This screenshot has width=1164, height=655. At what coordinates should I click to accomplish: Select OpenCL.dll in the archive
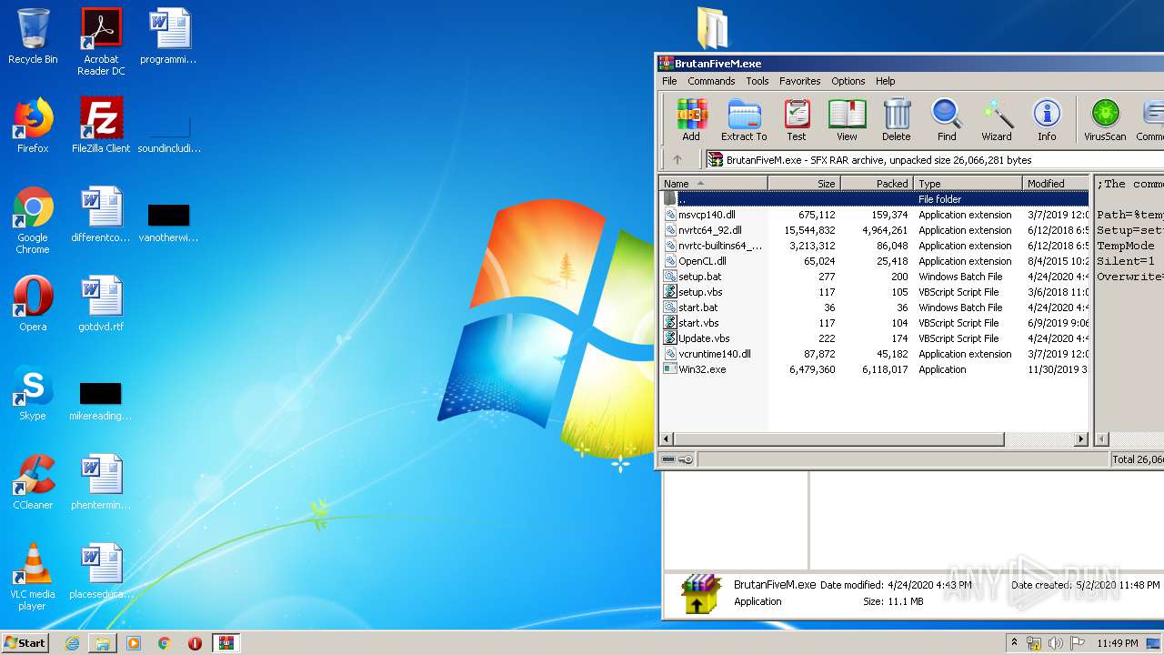[x=874, y=261]
